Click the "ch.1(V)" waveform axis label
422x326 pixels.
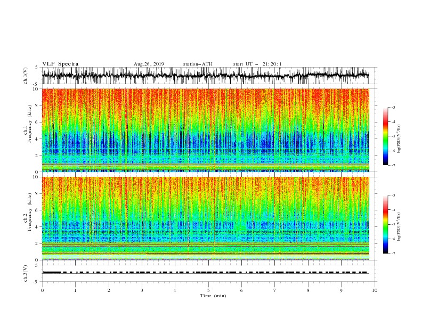tap(26, 76)
